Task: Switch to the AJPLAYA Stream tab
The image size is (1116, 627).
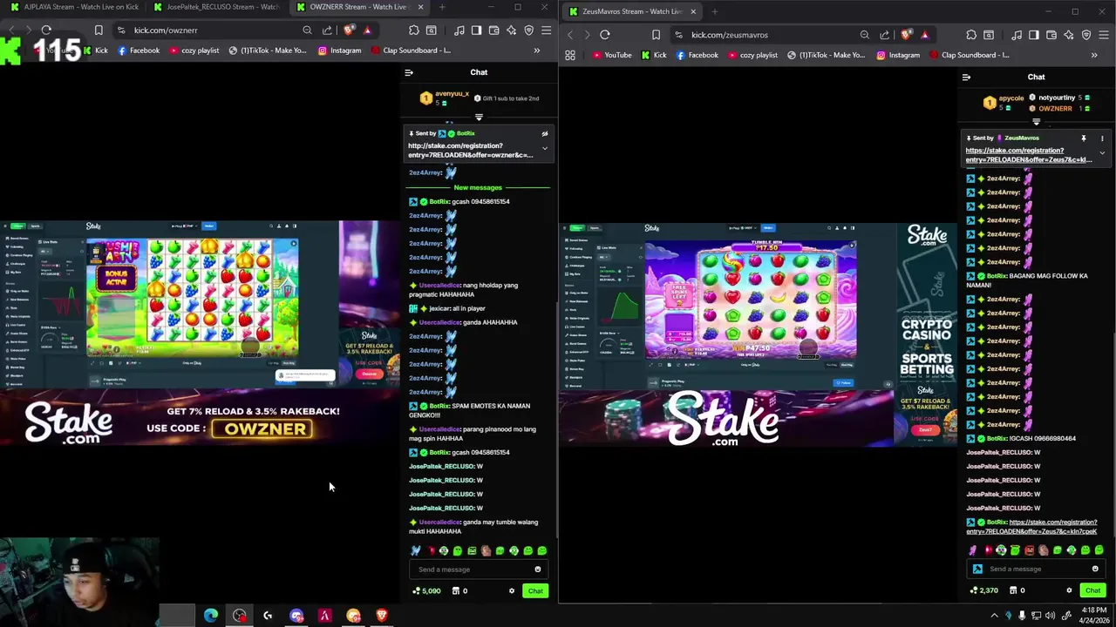Action: [74, 7]
